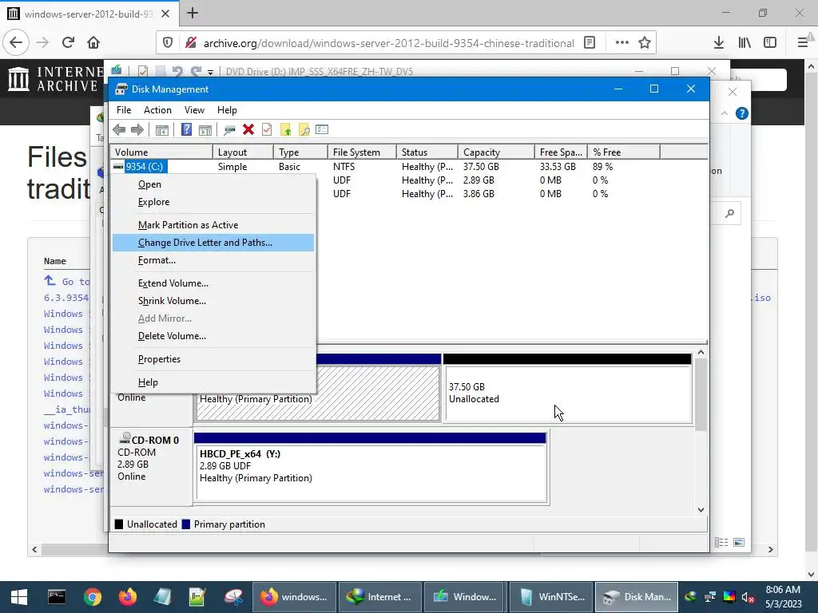
Task: Open the View menu
Action: coord(194,110)
